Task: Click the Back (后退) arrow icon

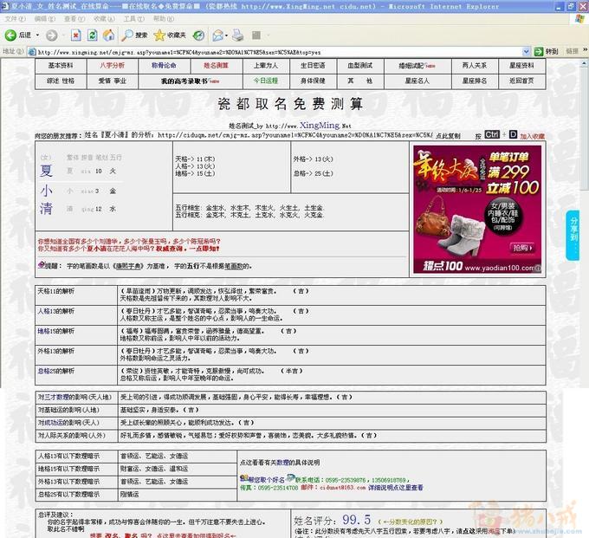Action: [10, 36]
